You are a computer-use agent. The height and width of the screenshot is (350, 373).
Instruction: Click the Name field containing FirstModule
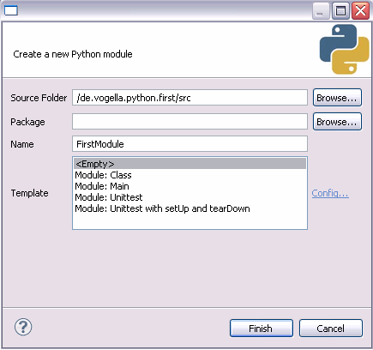pos(190,144)
